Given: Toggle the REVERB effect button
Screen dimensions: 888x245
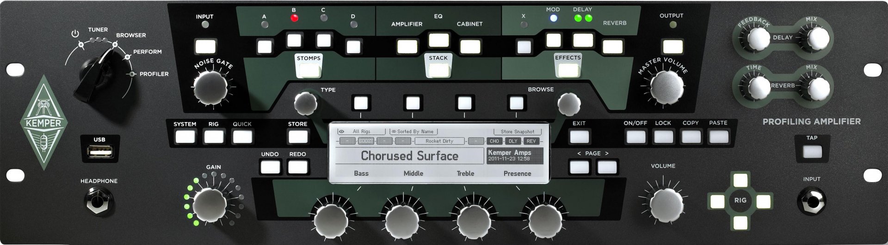Looking at the screenshot, I should 613,47.
